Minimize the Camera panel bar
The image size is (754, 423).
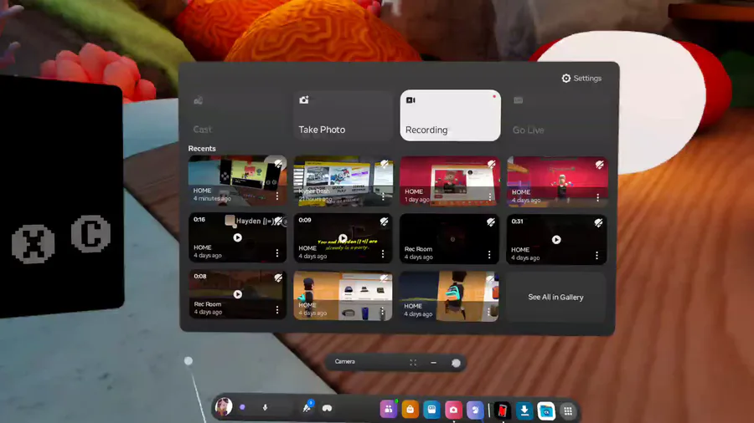pos(434,363)
